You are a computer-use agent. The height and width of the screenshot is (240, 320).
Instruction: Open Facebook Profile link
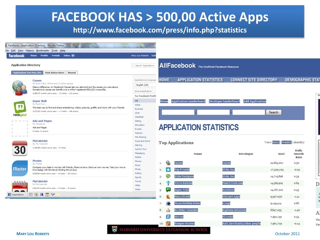tap(44, 56)
